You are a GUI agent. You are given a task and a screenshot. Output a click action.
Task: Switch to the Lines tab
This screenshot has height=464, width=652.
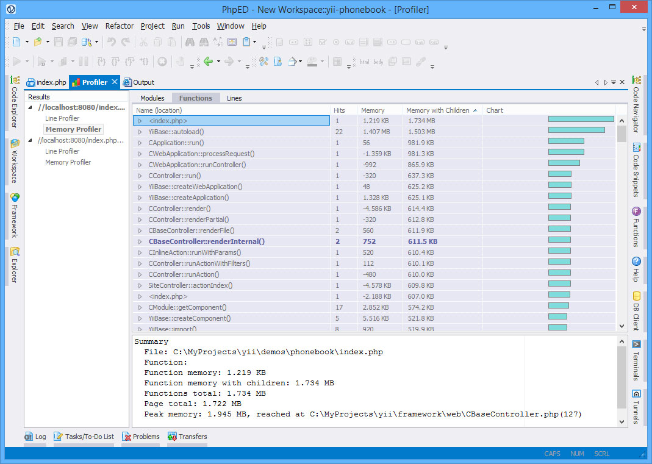234,98
